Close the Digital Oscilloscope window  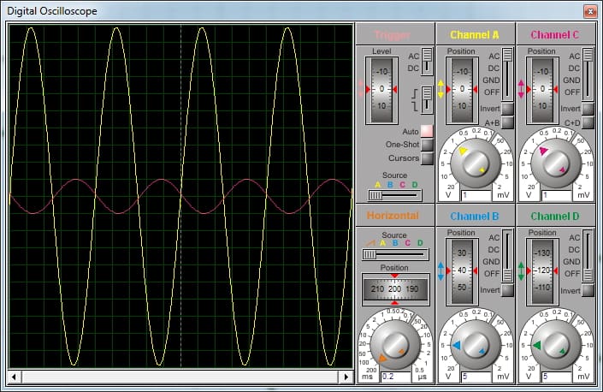[x=590, y=11]
